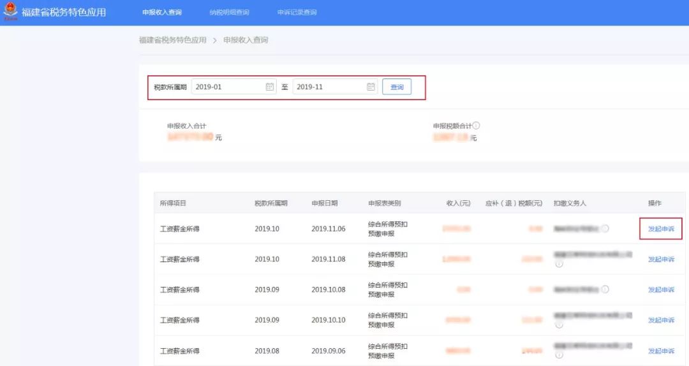Screen dimensions: 689x366
Task: Switch to 纳税明细查询 tab
Action: tap(230, 12)
